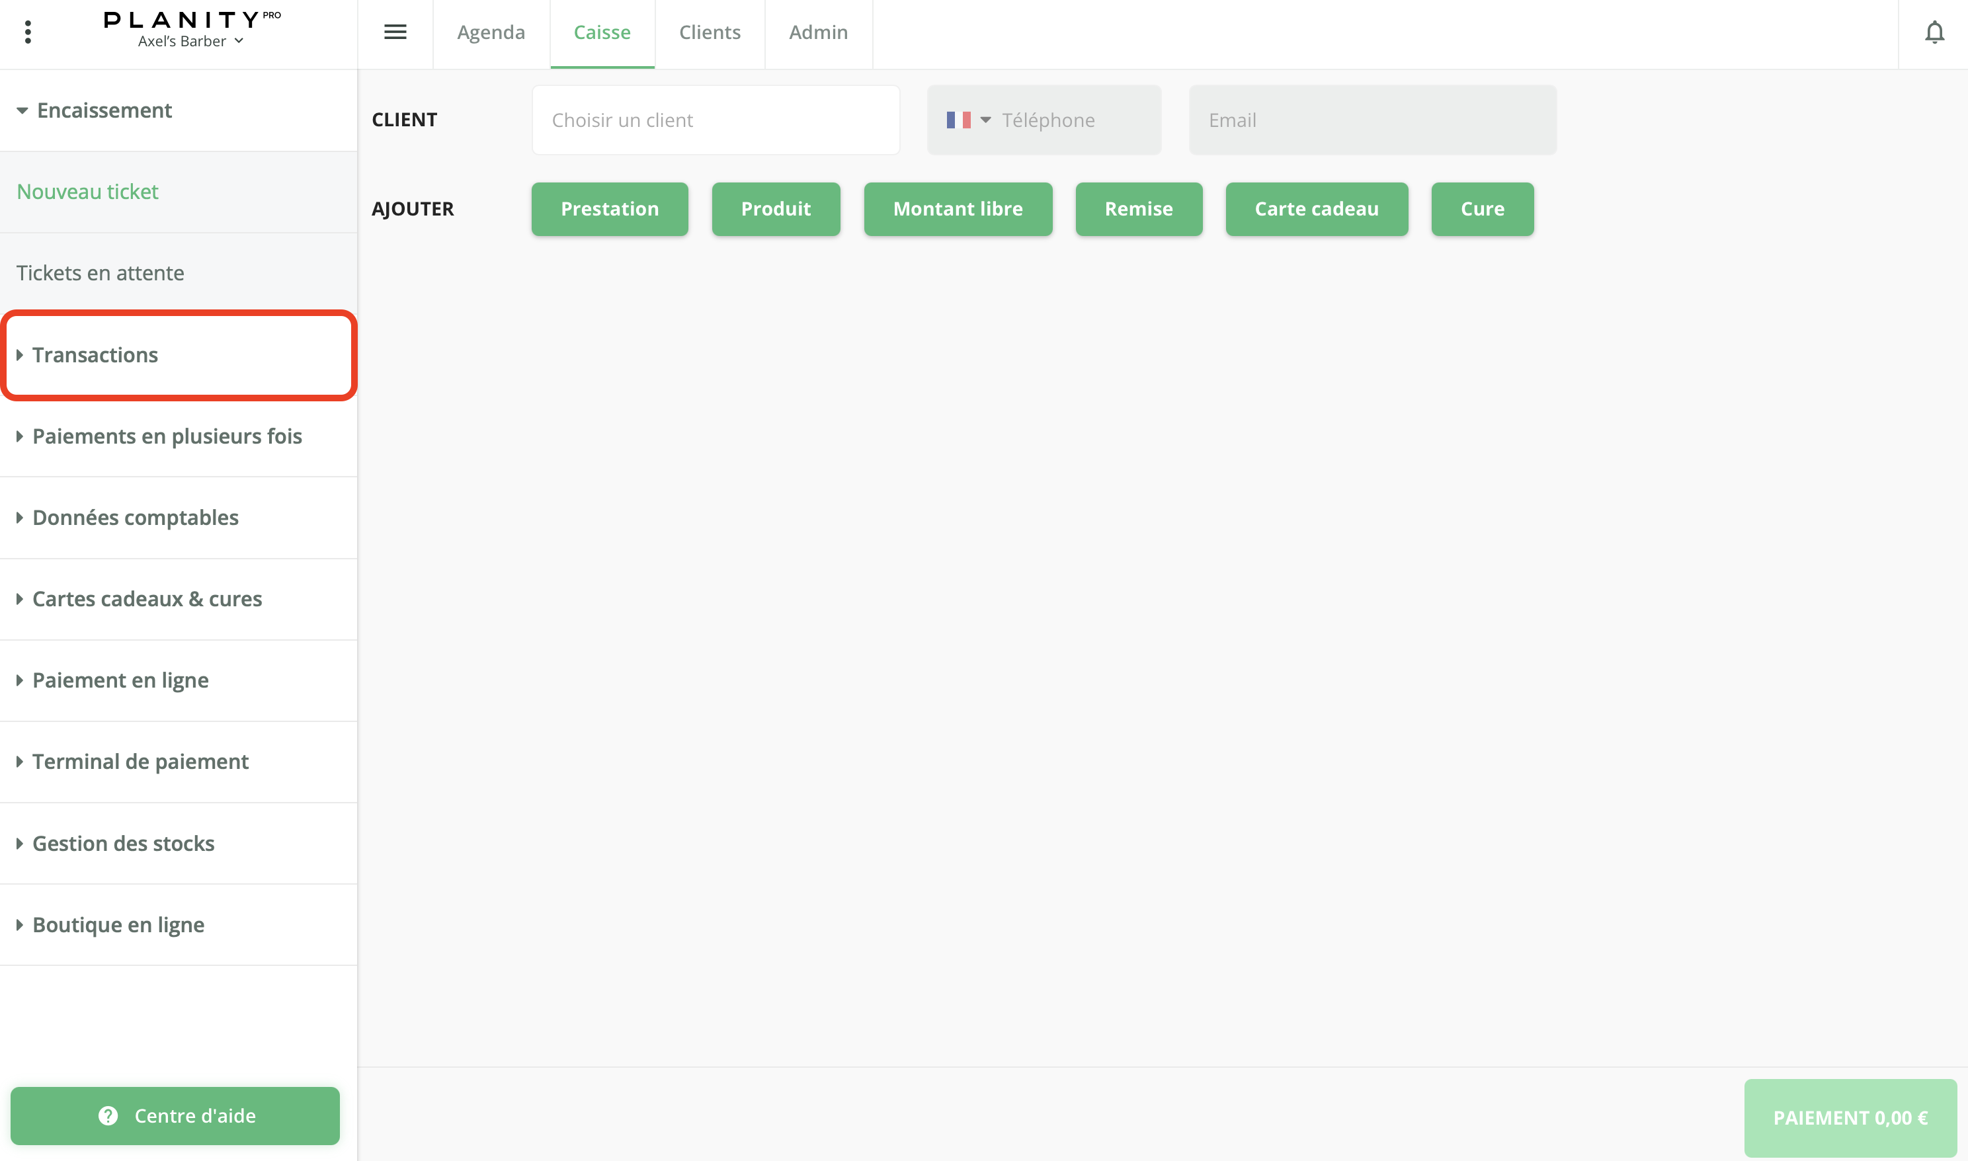
Task: Click the Choisir un client field
Action: pos(716,120)
